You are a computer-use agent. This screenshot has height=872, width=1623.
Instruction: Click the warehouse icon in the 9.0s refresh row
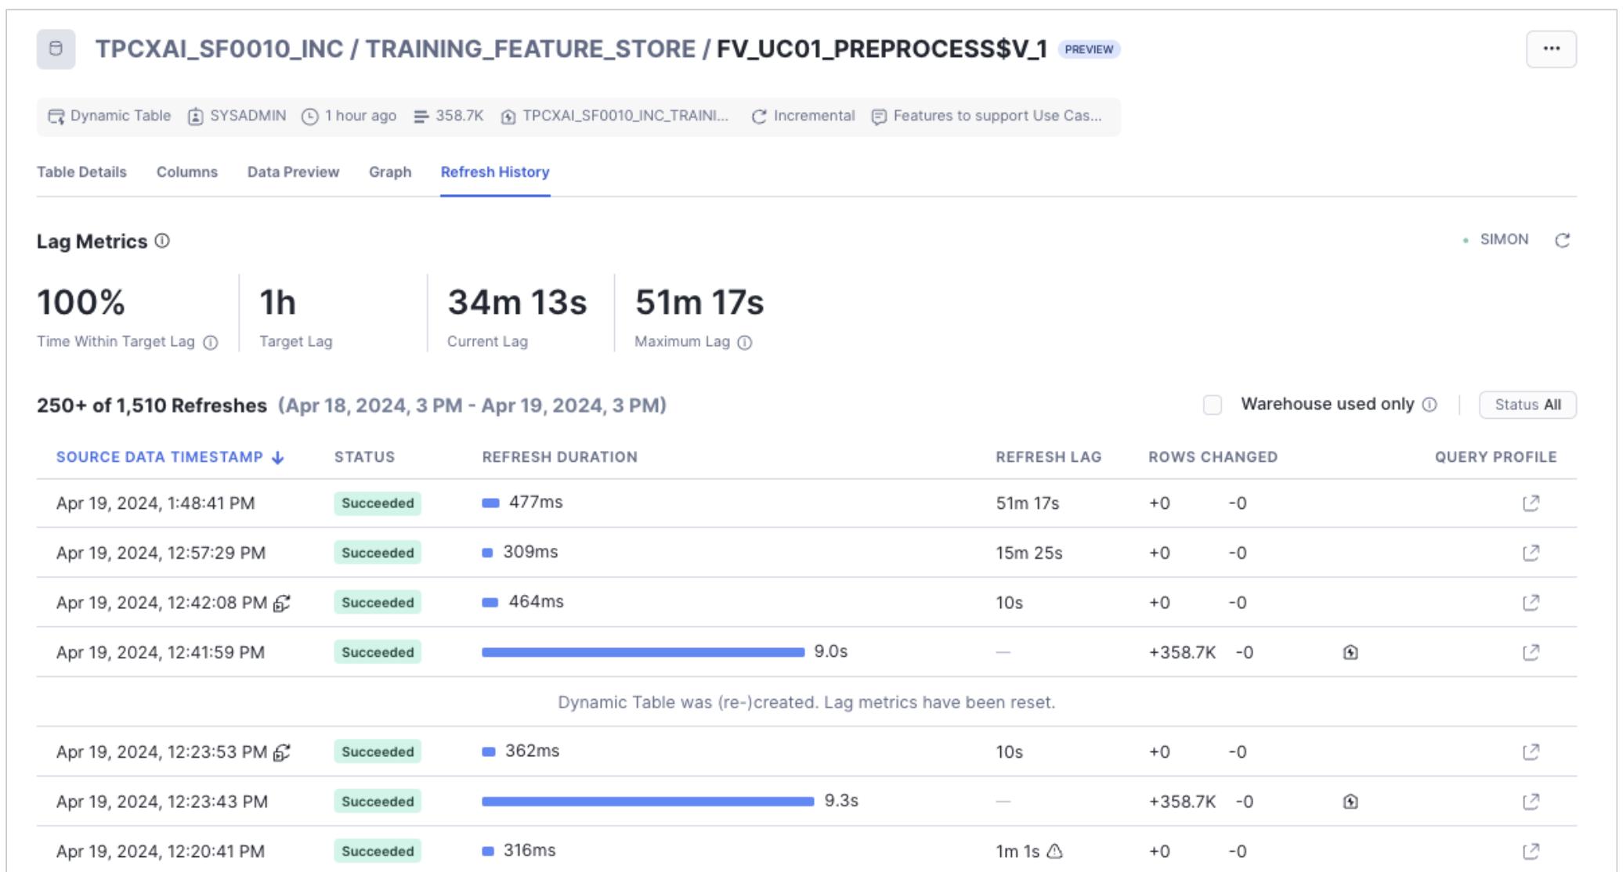coord(1350,652)
